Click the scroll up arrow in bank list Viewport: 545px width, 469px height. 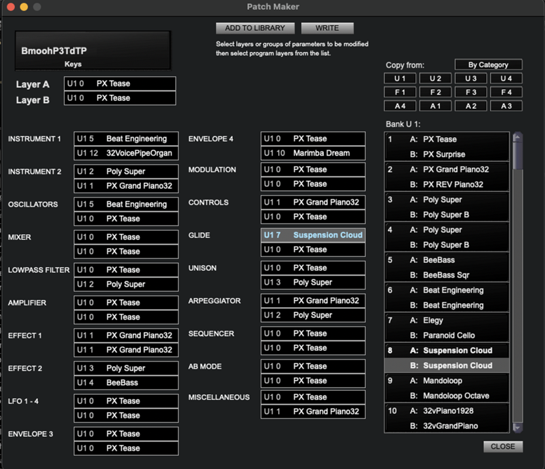pos(517,137)
